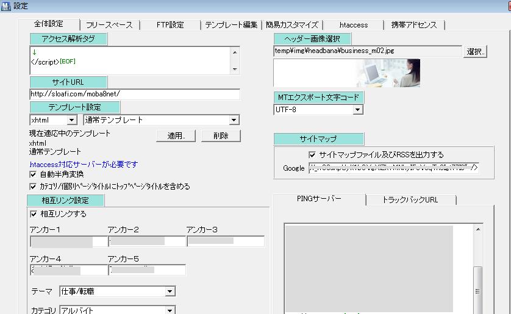This screenshot has width=511, height=314.
Task: Open the 簡易カスタマイズ tab
Action: pos(291,25)
